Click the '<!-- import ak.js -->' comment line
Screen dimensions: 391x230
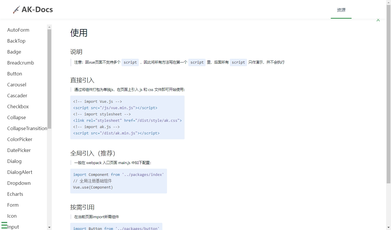point(96,127)
